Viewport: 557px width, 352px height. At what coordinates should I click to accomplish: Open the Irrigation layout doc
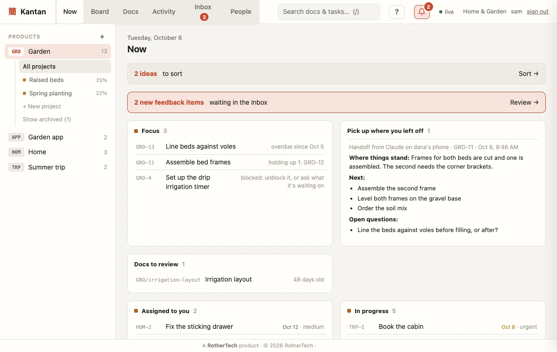tap(228, 279)
